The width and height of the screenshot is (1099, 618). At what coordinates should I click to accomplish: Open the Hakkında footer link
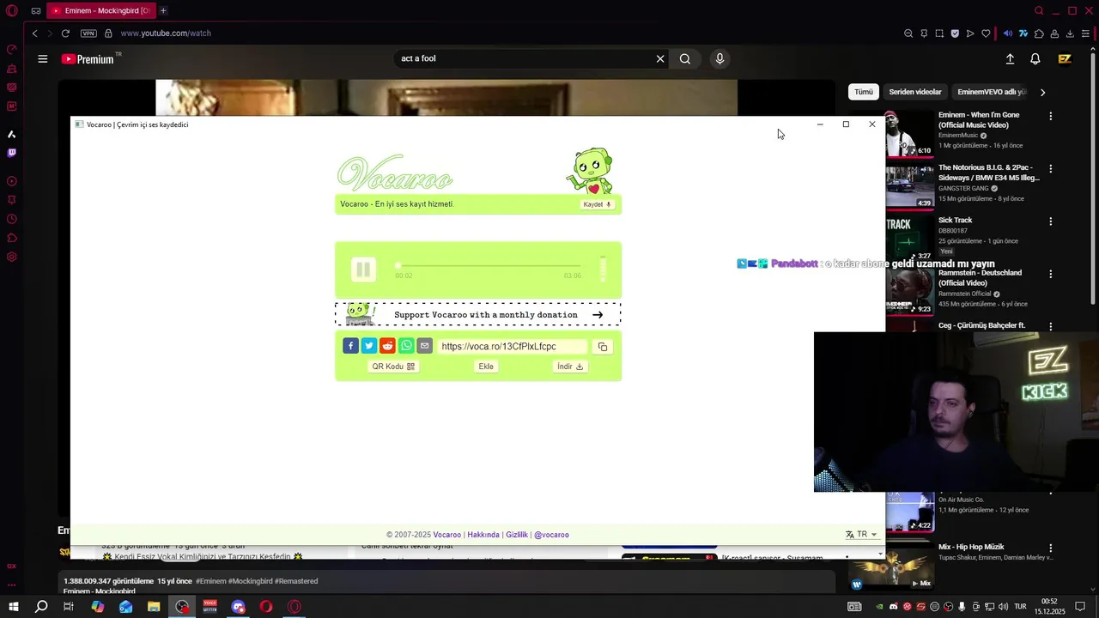[x=483, y=535]
